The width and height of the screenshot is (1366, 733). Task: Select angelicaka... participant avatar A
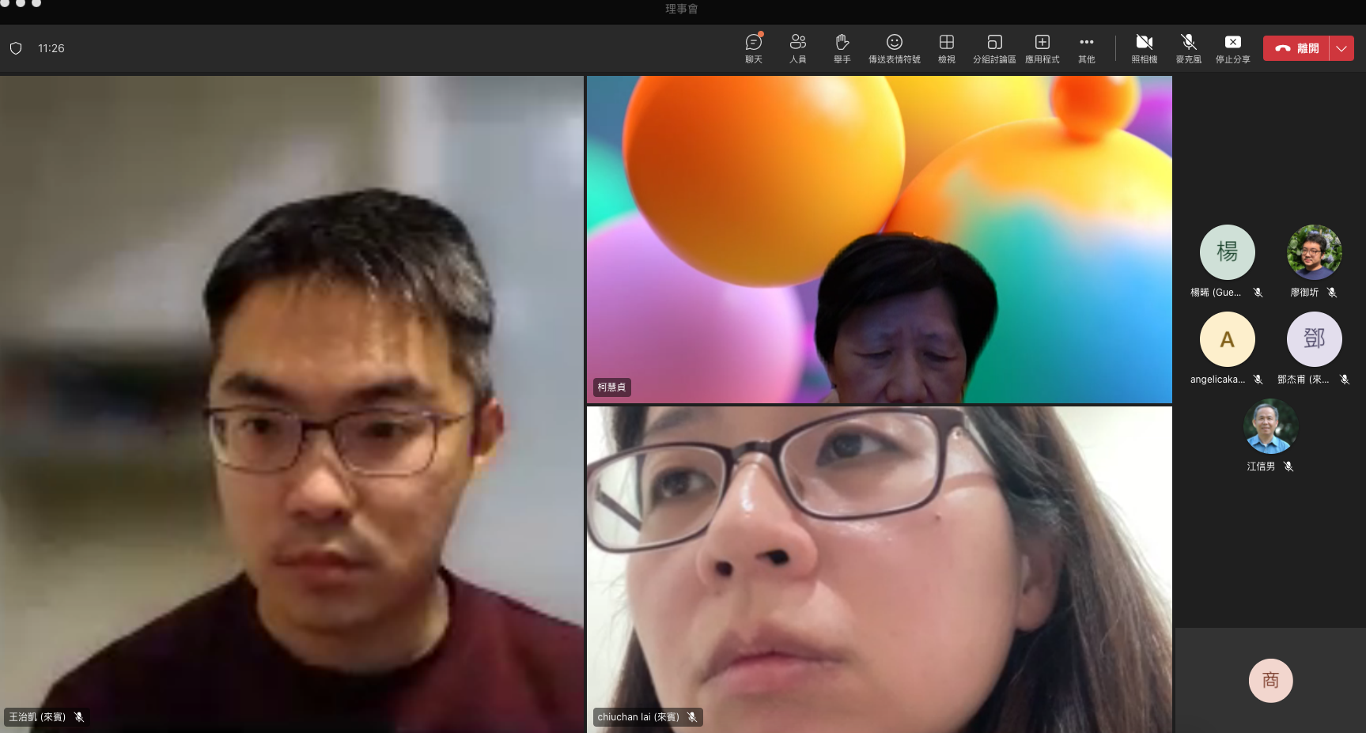click(x=1228, y=339)
